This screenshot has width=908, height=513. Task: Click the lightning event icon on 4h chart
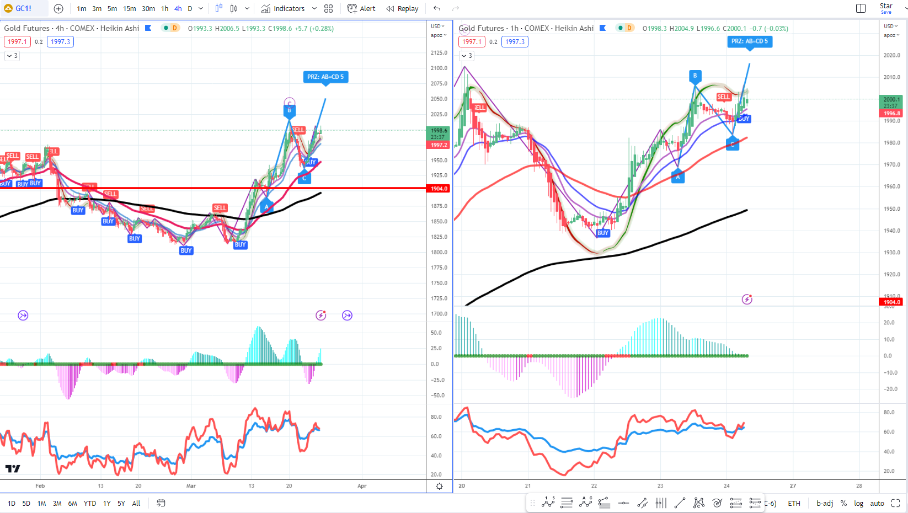[321, 316]
